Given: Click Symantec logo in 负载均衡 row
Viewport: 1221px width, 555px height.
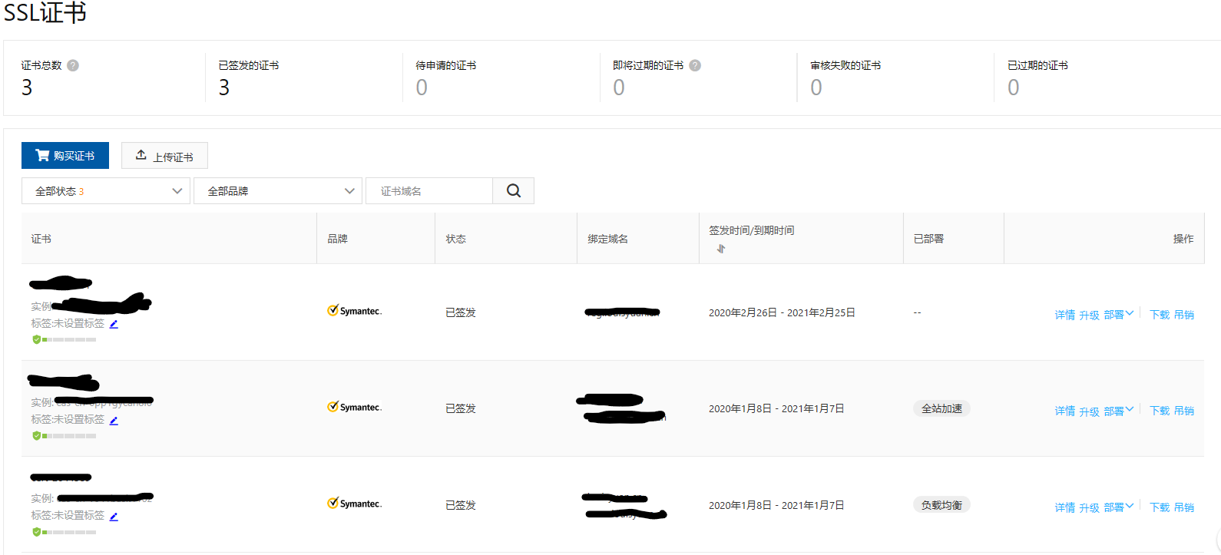Looking at the screenshot, I should coord(354,503).
